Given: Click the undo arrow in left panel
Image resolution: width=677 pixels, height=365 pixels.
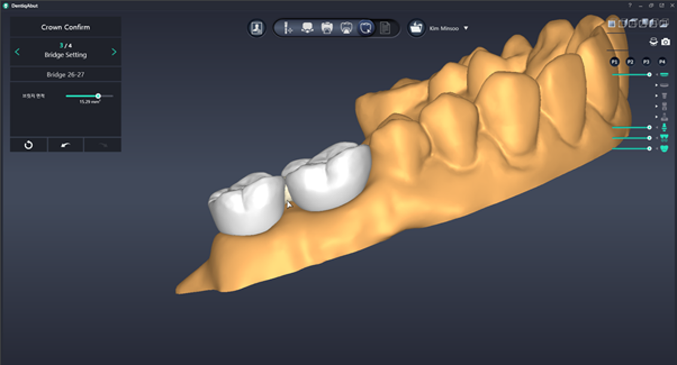Looking at the screenshot, I should pyautogui.click(x=65, y=145).
